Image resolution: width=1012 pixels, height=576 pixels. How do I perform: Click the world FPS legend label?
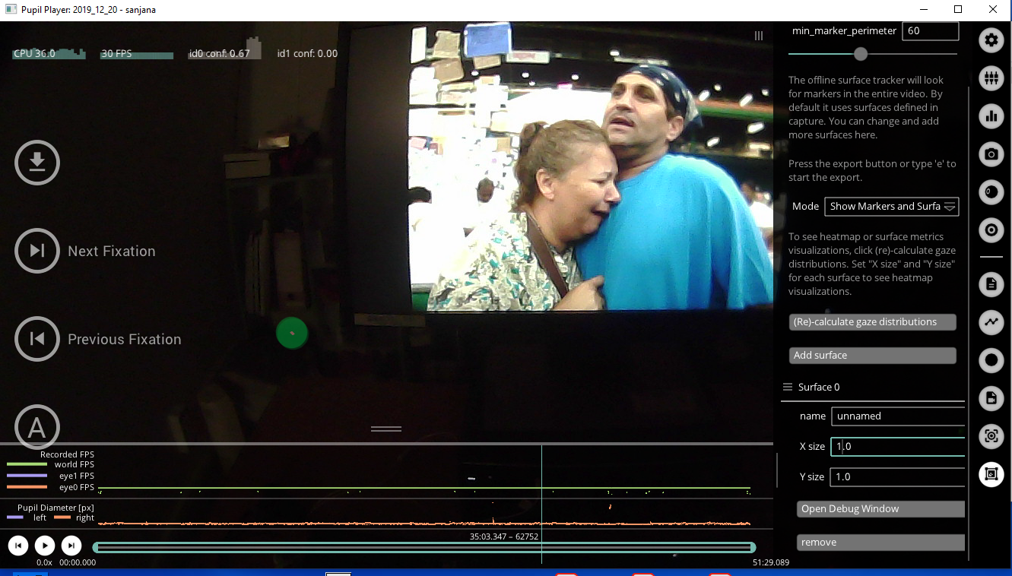pyautogui.click(x=75, y=464)
